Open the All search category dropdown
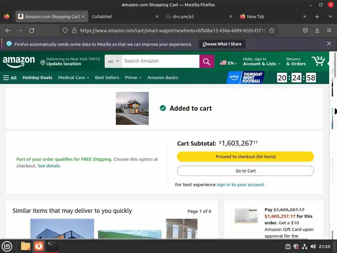The width and height of the screenshot is (337, 253). [x=113, y=61]
